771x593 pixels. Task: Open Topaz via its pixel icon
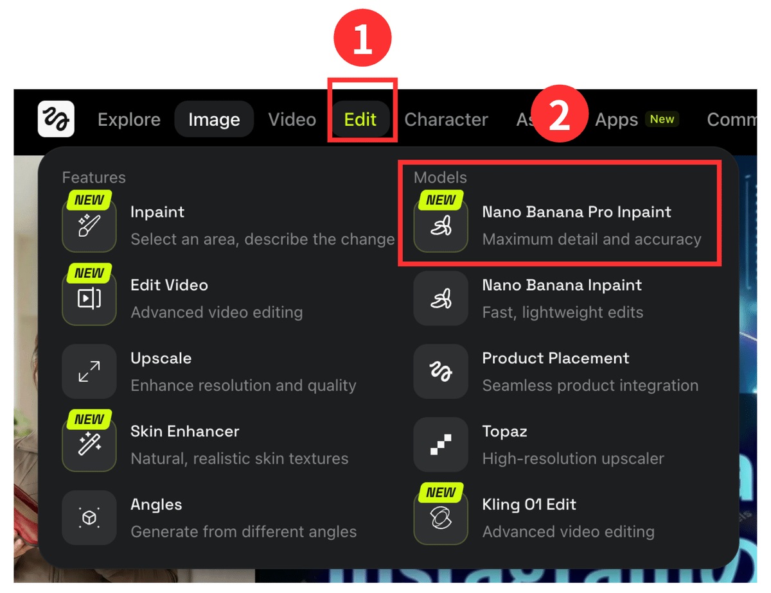[x=440, y=444]
